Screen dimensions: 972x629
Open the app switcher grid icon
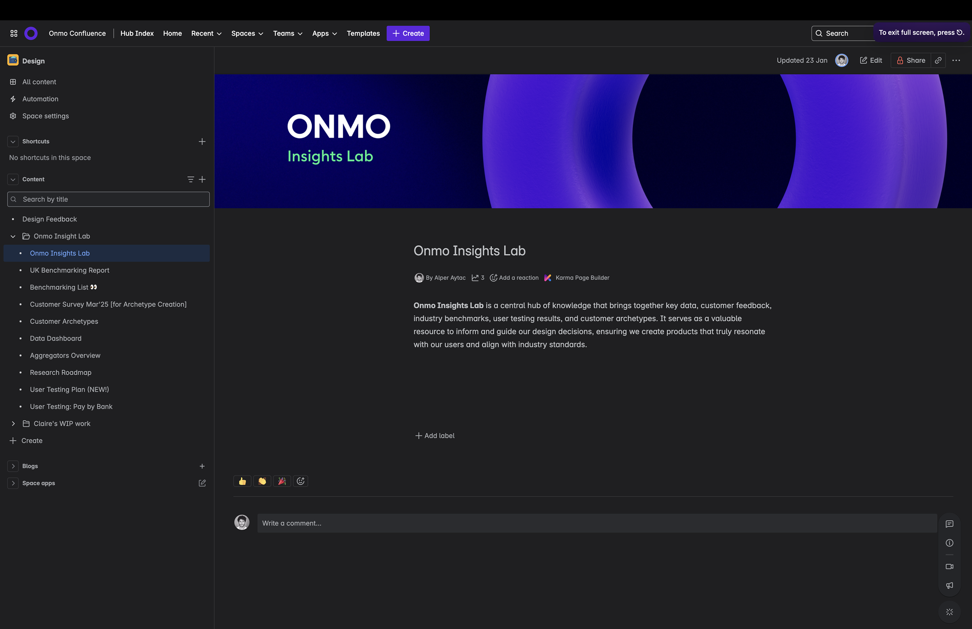click(14, 34)
